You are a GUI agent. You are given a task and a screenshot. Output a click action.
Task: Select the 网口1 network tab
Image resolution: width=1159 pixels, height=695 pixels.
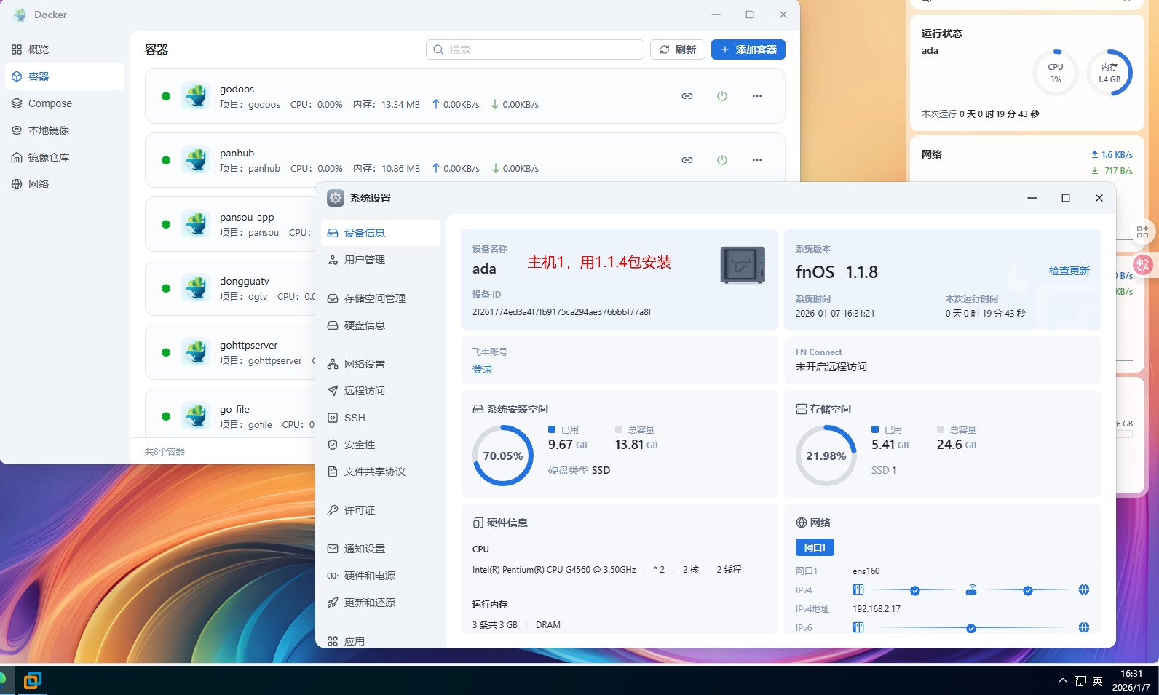[x=815, y=547]
